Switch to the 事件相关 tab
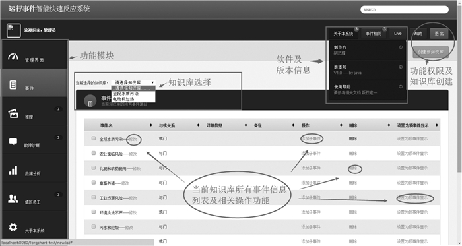This screenshot has height=246, width=462. click(374, 34)
